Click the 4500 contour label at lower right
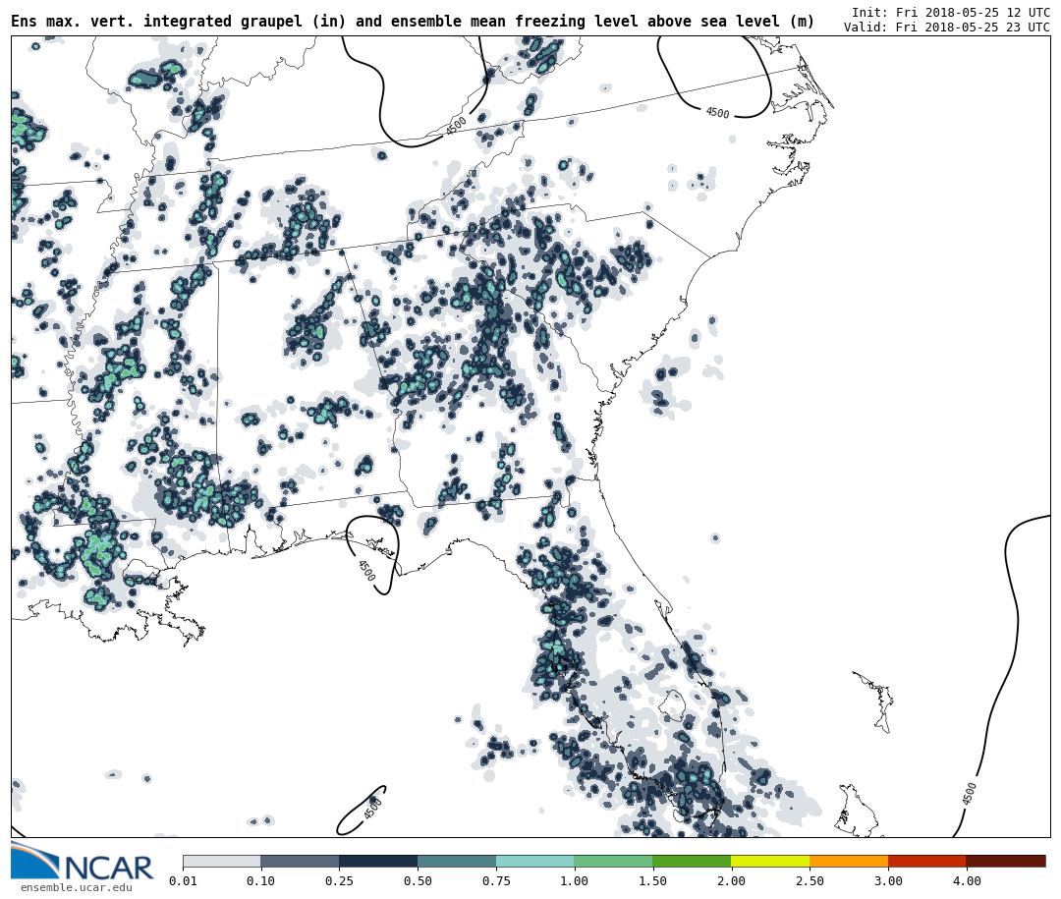 click(x=970, y=794)
